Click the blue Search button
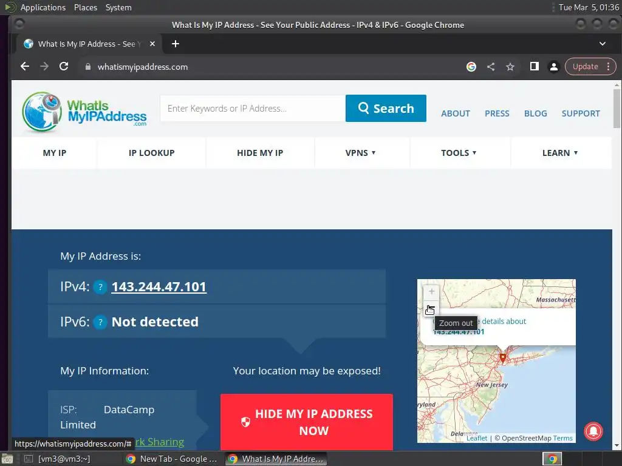Viewport: 622px width, 466px height. click(386, 108)
